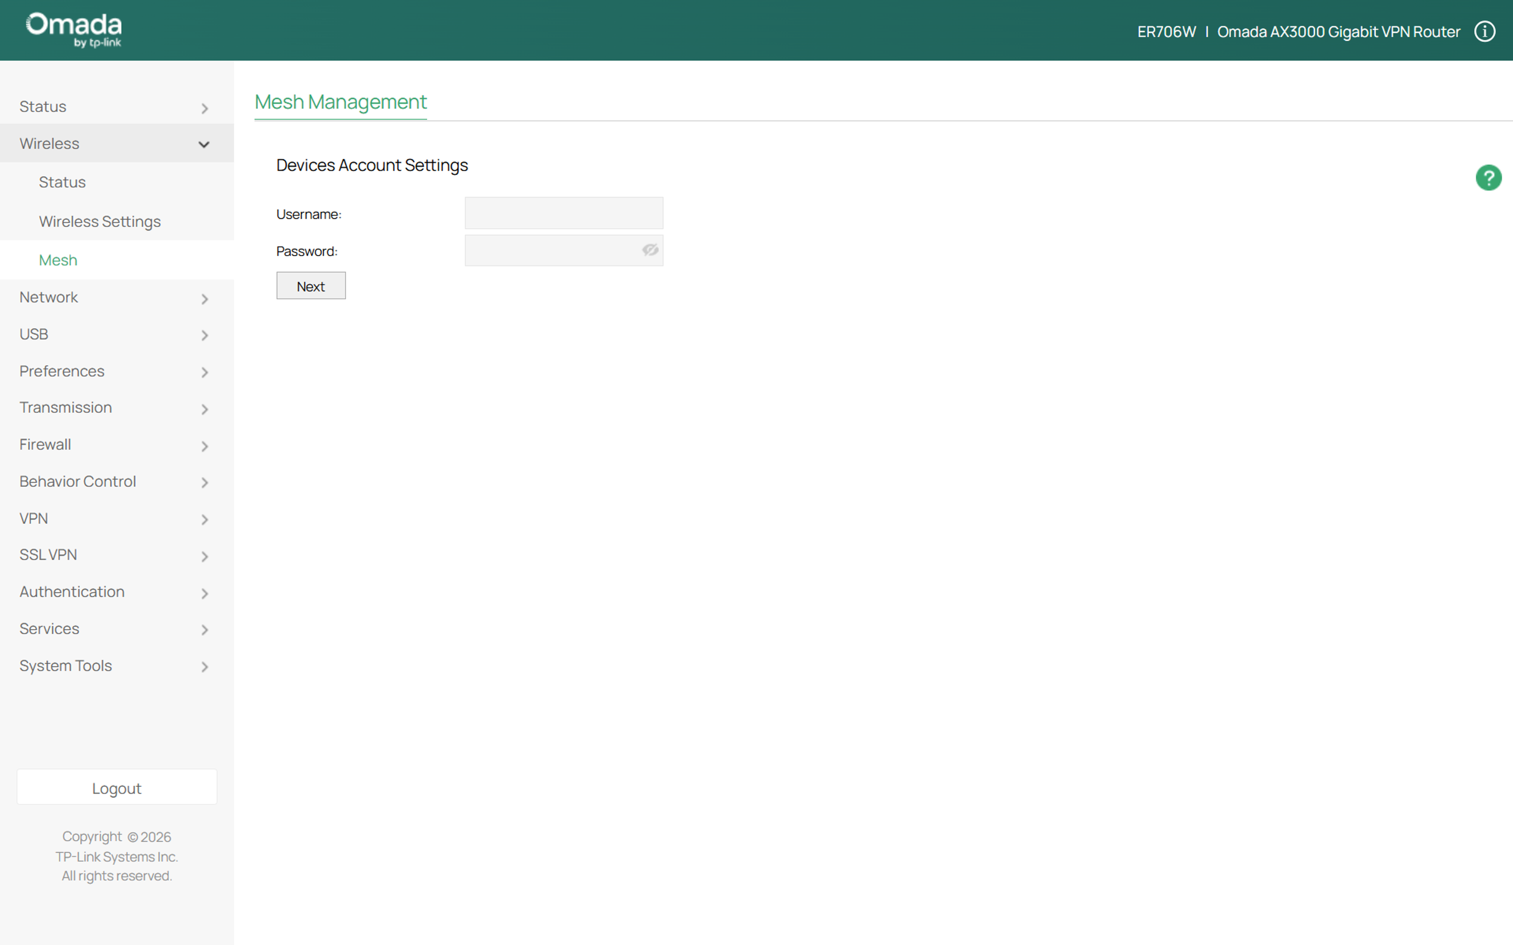The width and height of the screenshot is (1513, 945).
Task: Expand the Preferences menu chevron
Action: tap(204, 372)
